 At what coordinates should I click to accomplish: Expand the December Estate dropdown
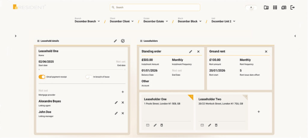click(156, 21)
